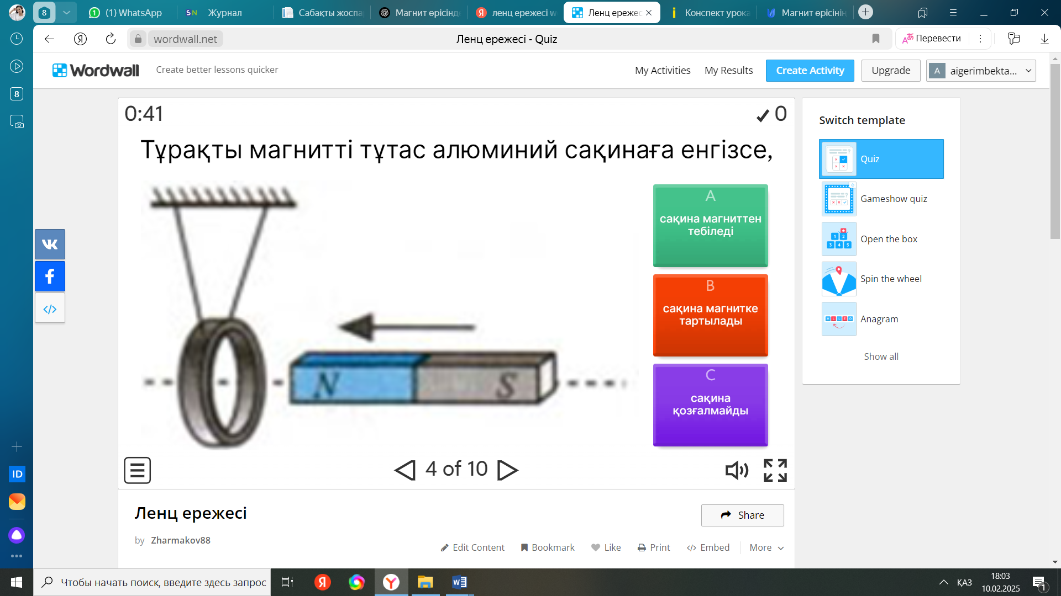This screenshot has height=596, width=1061.
Task: Click the embed code icon in sidebar
Action: click(x=50, y=308)
